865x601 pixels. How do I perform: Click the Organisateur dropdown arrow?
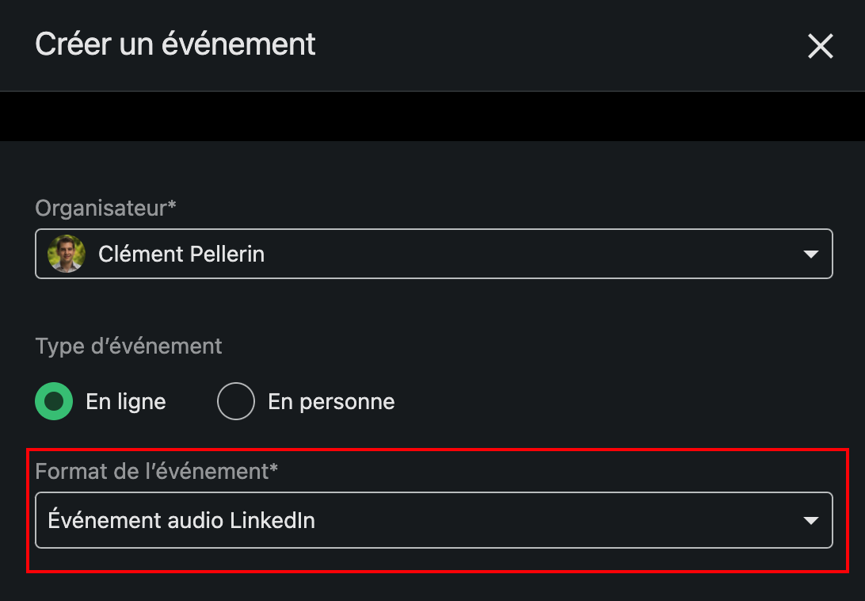click(810, 255)
